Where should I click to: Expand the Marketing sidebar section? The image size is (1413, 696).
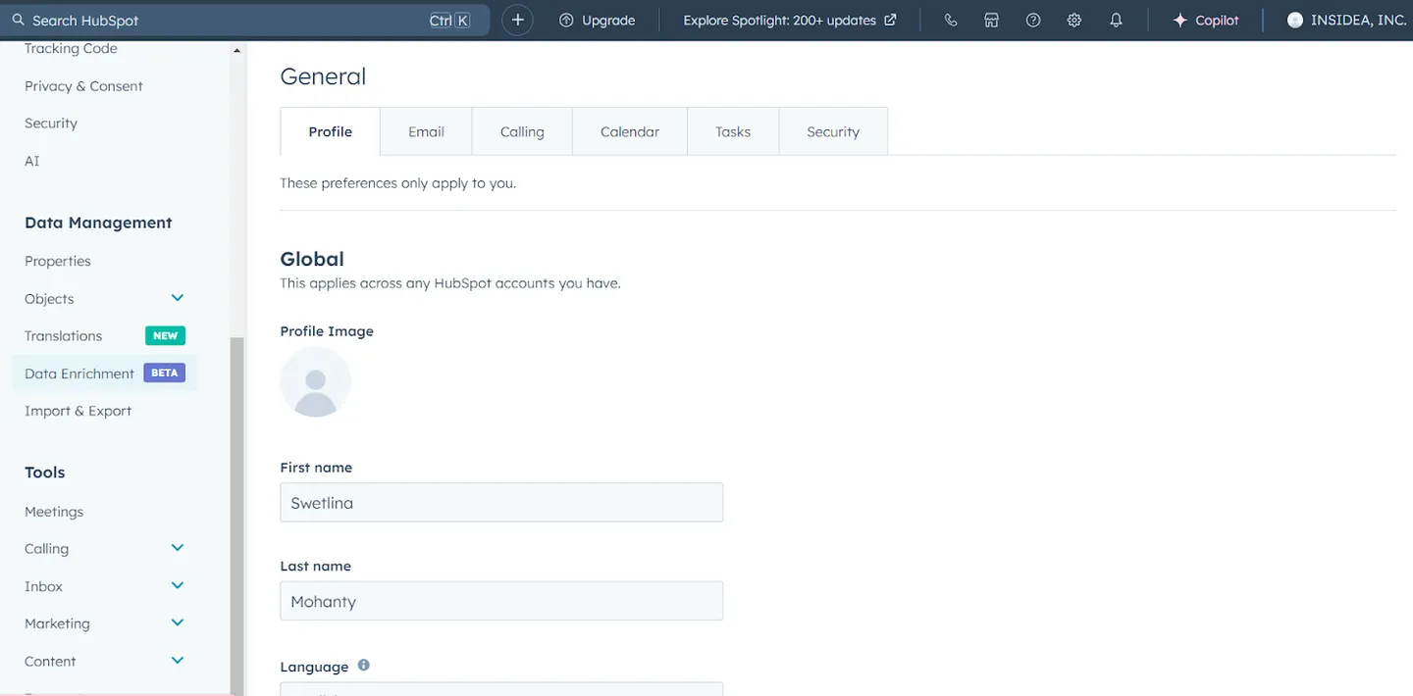click(177, 622)
